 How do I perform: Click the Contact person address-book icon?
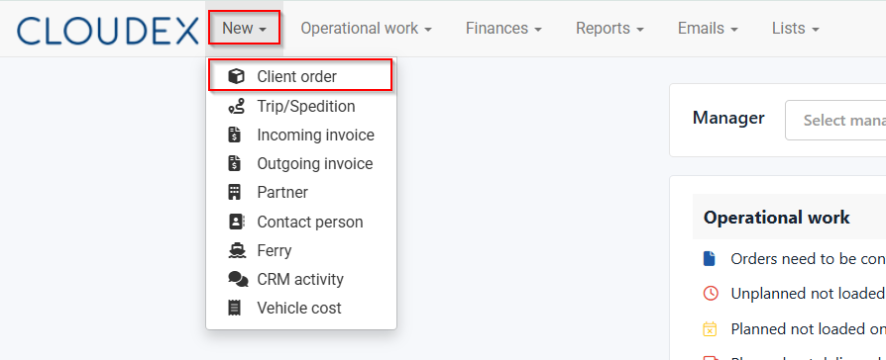236,222
